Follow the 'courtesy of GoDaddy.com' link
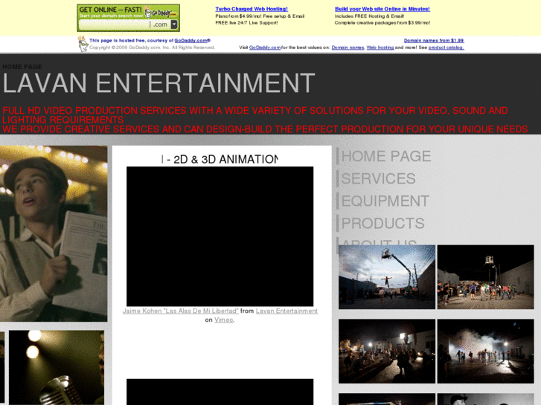Viewport: 541px width, 405px height. [192, 40]
